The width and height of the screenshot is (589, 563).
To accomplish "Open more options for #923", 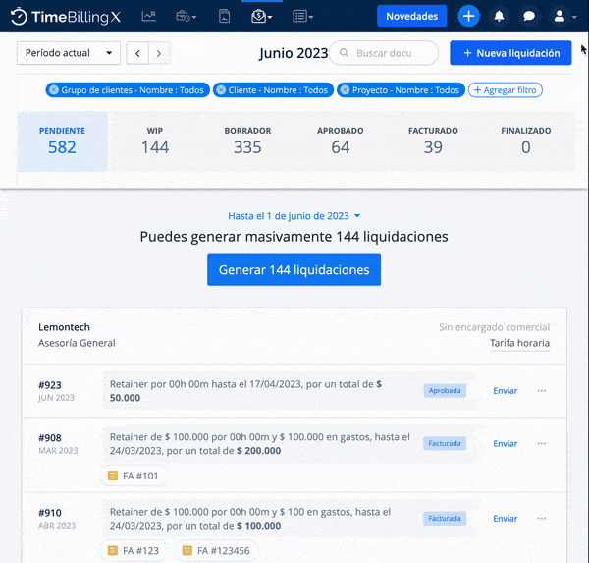I will [x=542, y=391].
